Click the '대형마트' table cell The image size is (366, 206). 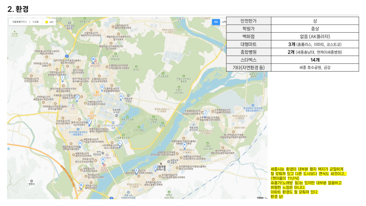249,44
